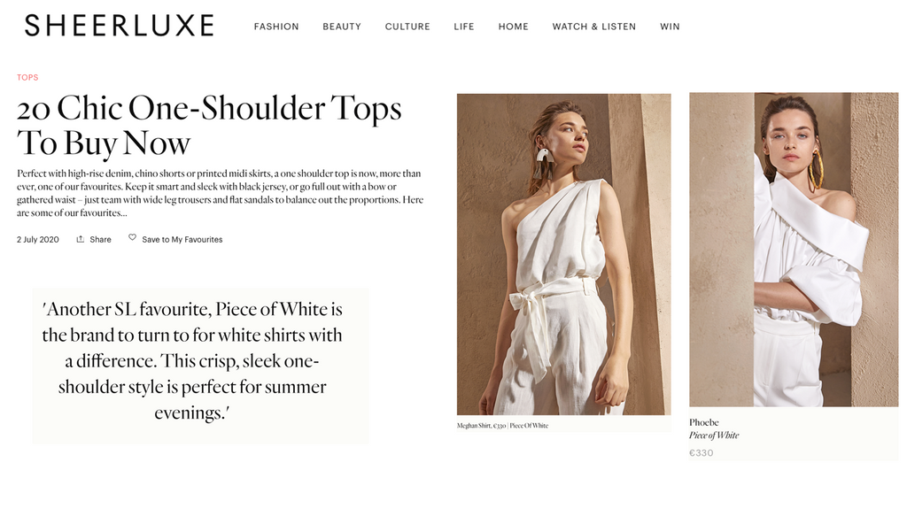The width and height of the screenshot is (907, 509).
Task: Open Watch & Listen section
Action: (594, 27)
